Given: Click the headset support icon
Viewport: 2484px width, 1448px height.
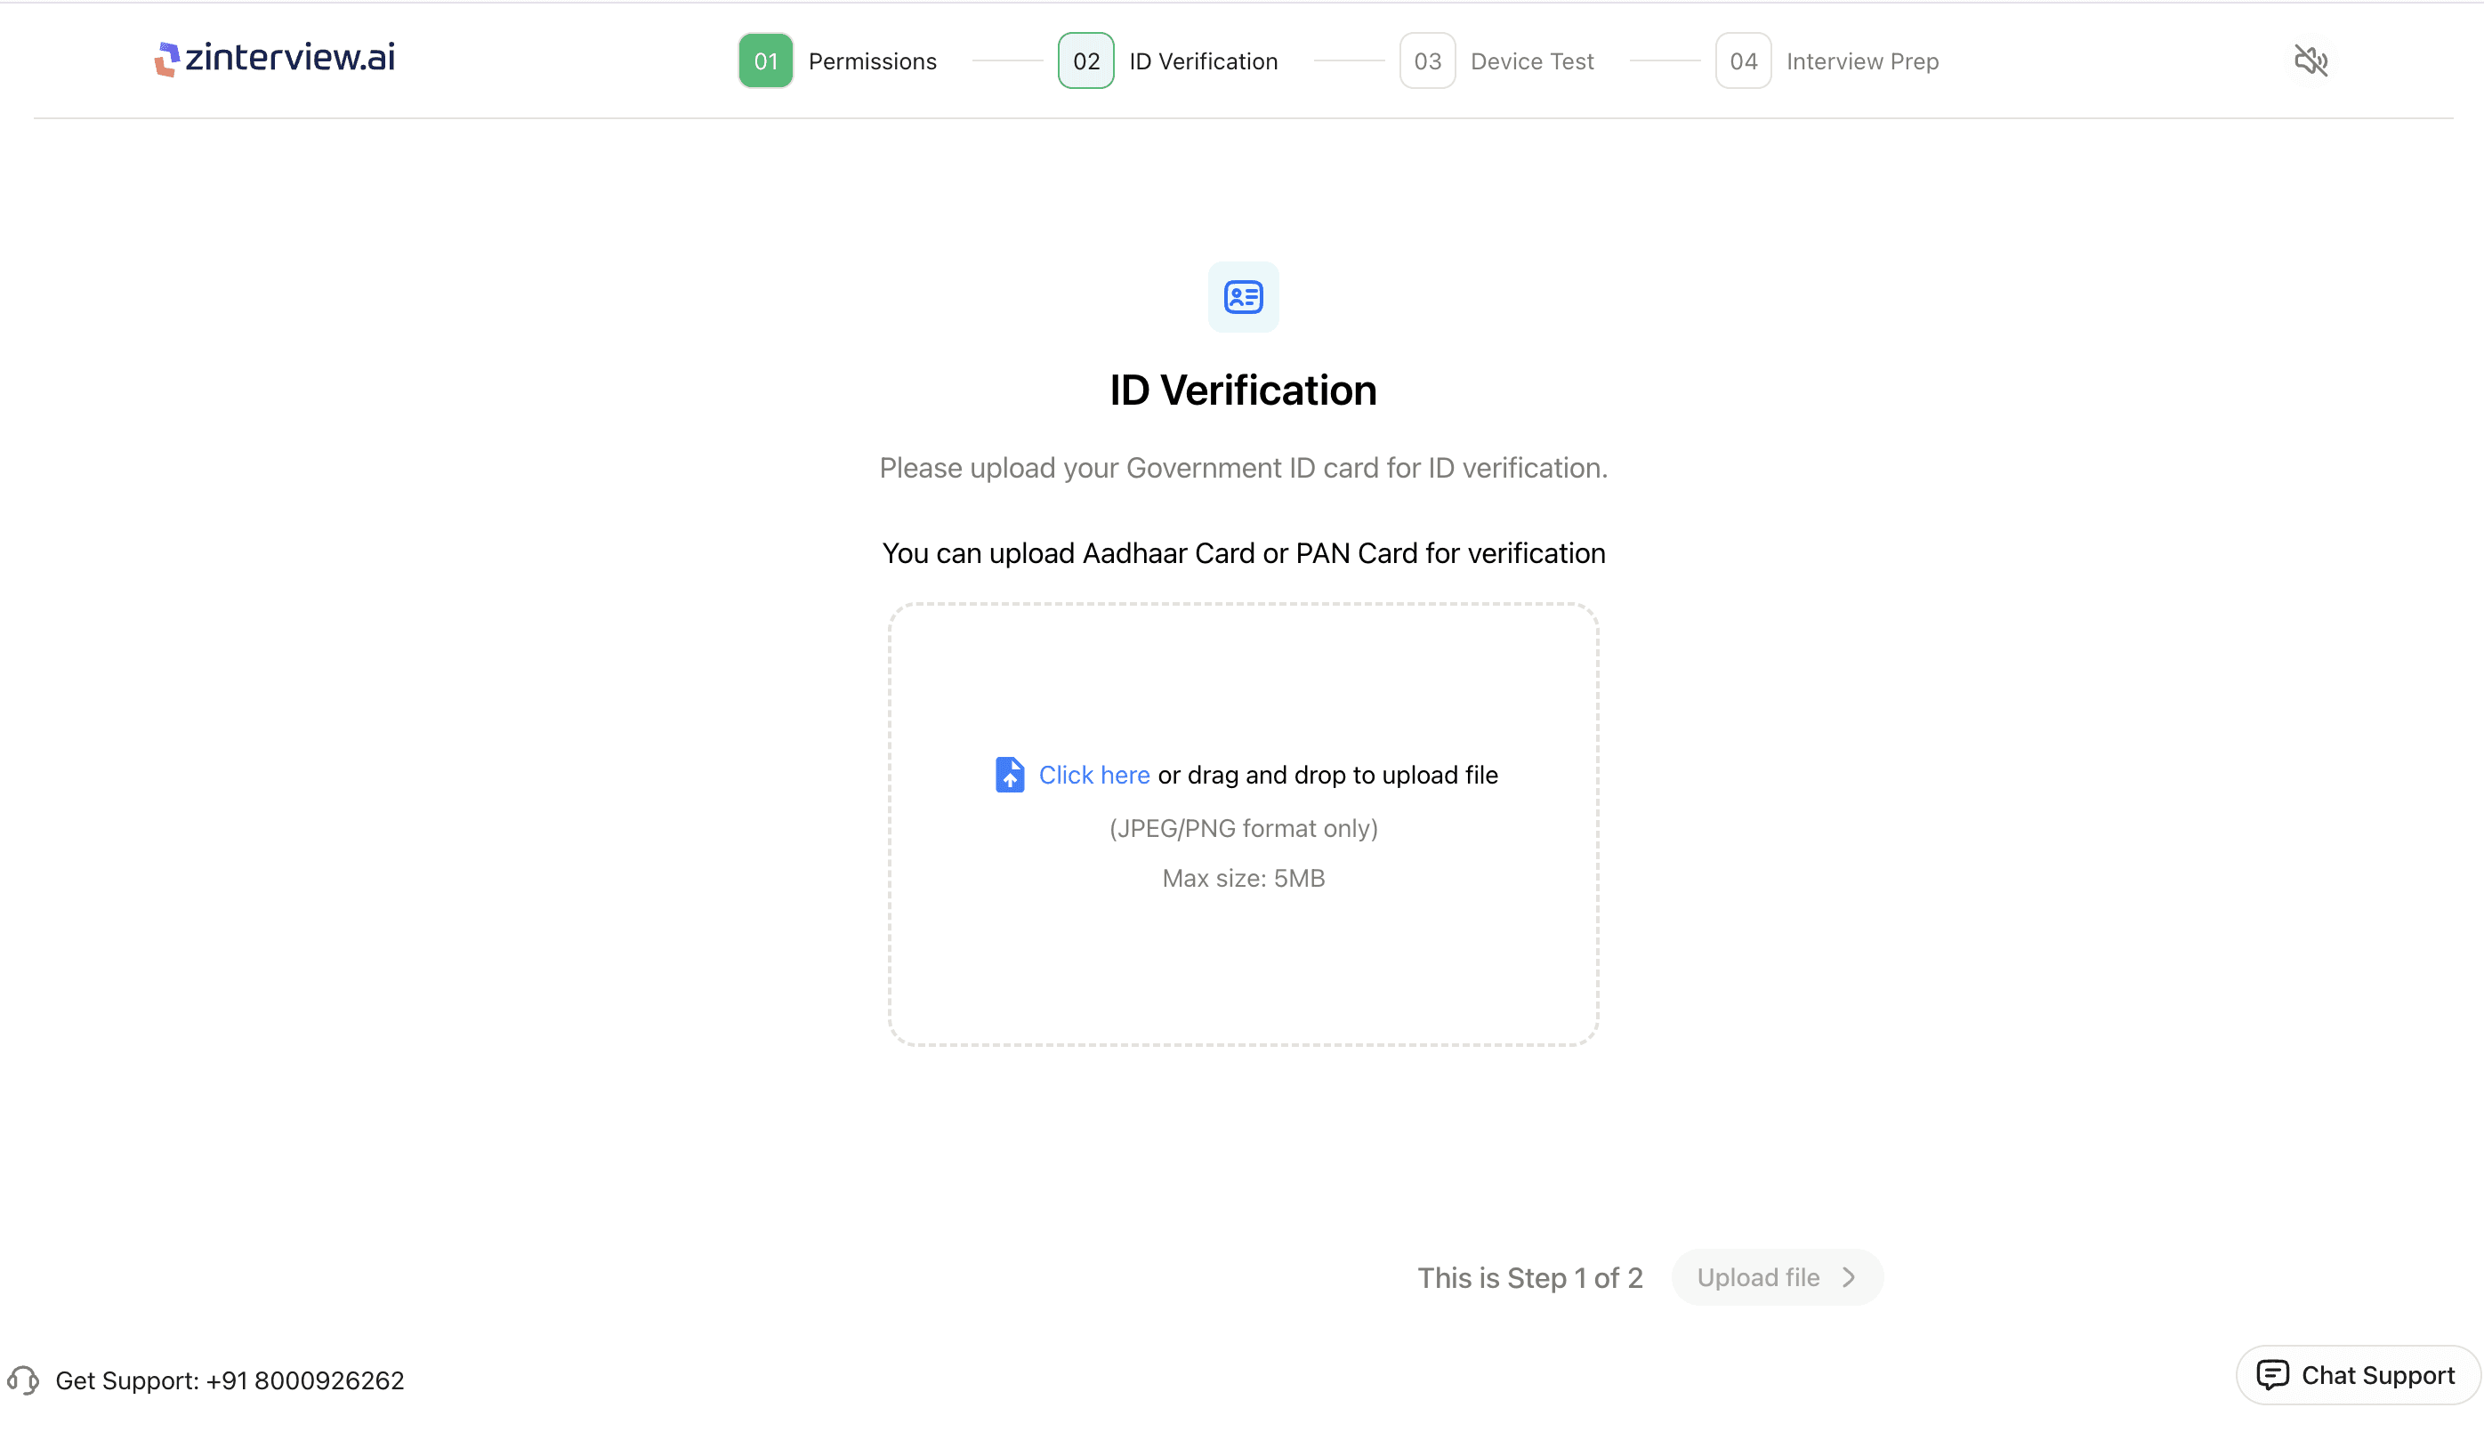Looking at the screenshot, I should pyautogui.click(x=24, y=1380).
